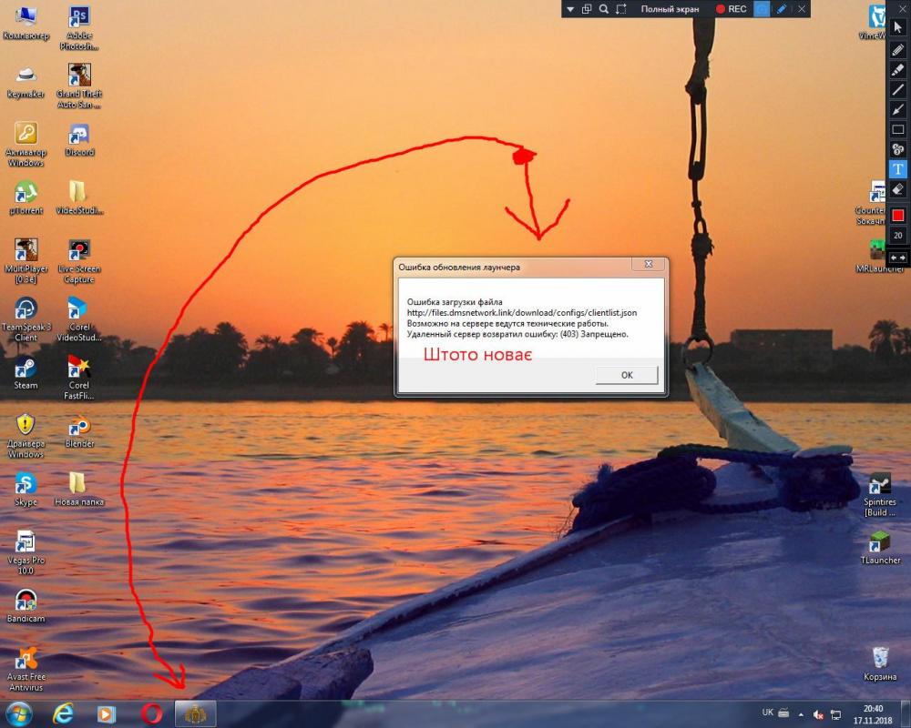Mute the system volume tray icon
This screenshot has width=911, height=728.
[818, 714]
